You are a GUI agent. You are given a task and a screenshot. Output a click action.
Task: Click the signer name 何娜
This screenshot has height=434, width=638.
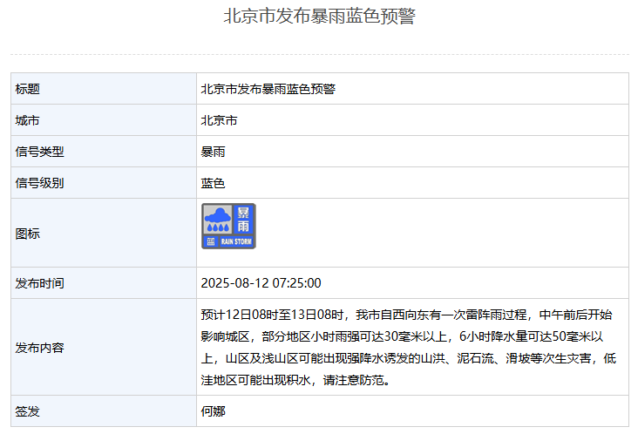[x=213, y=410]
